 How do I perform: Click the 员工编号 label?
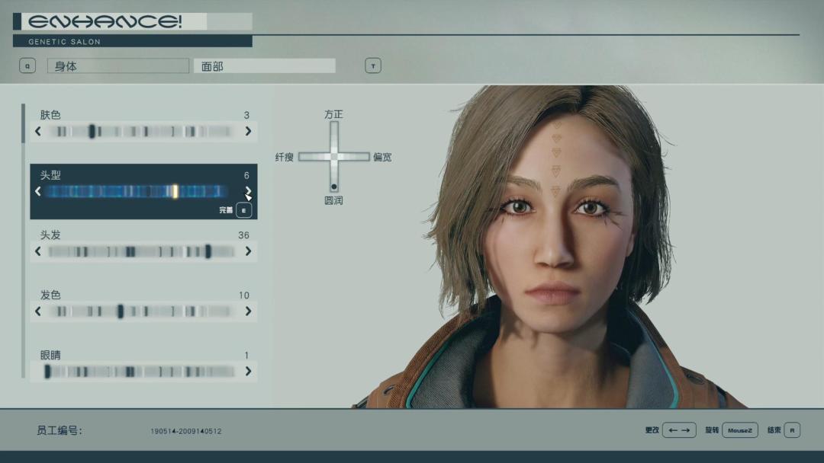(60, 430)
